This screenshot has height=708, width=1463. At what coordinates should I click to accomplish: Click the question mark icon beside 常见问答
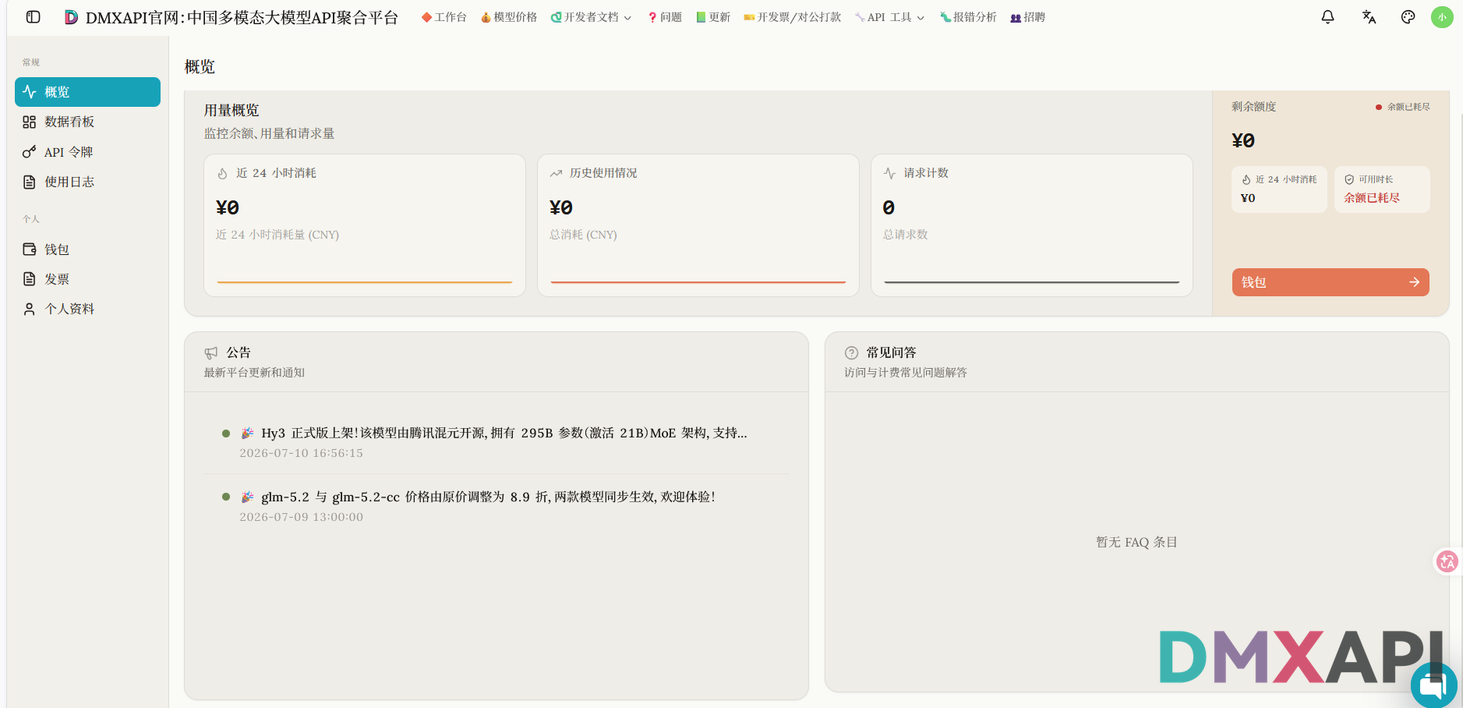coord(851,352)
